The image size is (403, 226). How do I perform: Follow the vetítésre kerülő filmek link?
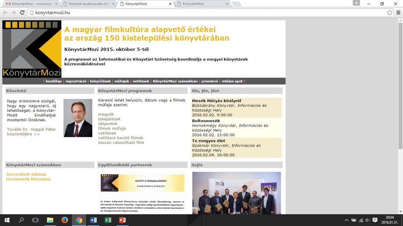tap(121, 138)
